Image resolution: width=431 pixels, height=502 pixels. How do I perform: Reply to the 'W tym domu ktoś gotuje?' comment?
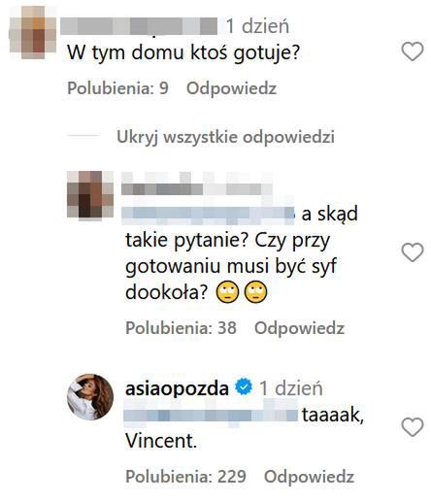pyautogui.click(x=231, y=88)
